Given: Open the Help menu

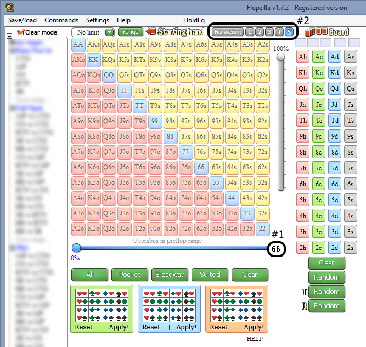Looking at the screenshot, I should [123, 20].
